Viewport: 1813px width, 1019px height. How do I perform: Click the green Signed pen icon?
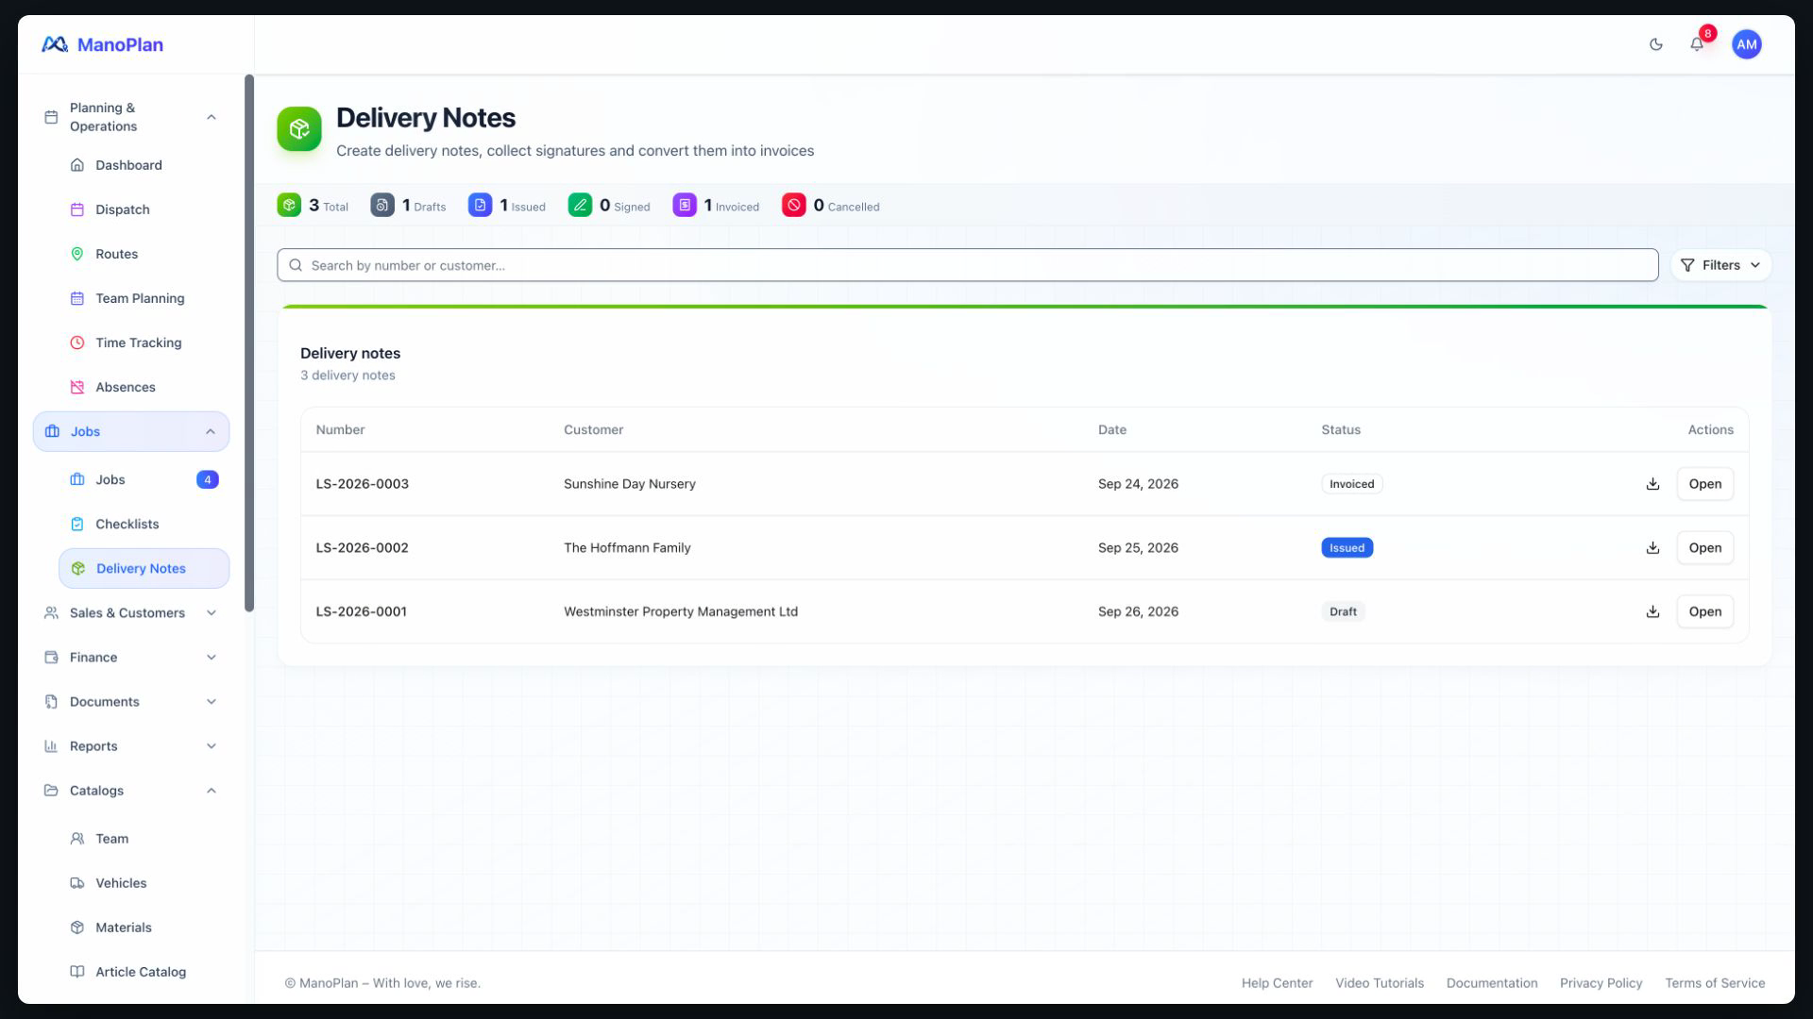pyautogui.click(x=580, y=205)
